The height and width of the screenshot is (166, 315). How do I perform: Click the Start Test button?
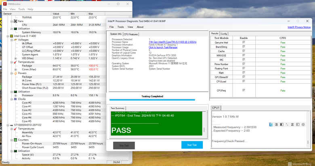click(x=192, y=145)
